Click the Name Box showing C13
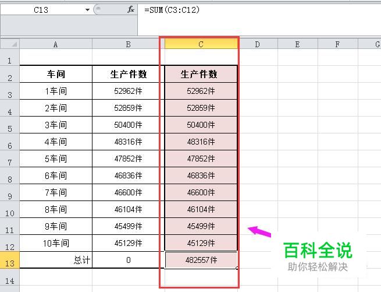Screen dimensions: 381x292 pyautogui.click(x=41, y=10)
